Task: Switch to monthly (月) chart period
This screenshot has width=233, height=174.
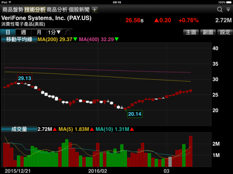Action: point(39,32)
